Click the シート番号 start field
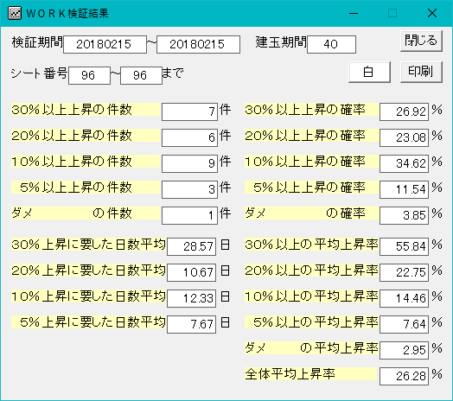The height and width of the screenshot is (401, 453). pos(89,76)
